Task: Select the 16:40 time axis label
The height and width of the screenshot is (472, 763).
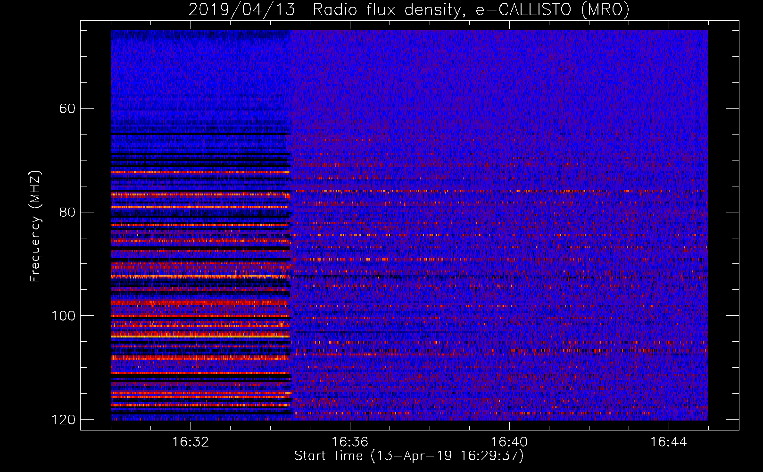Action: tap(509, 442)
